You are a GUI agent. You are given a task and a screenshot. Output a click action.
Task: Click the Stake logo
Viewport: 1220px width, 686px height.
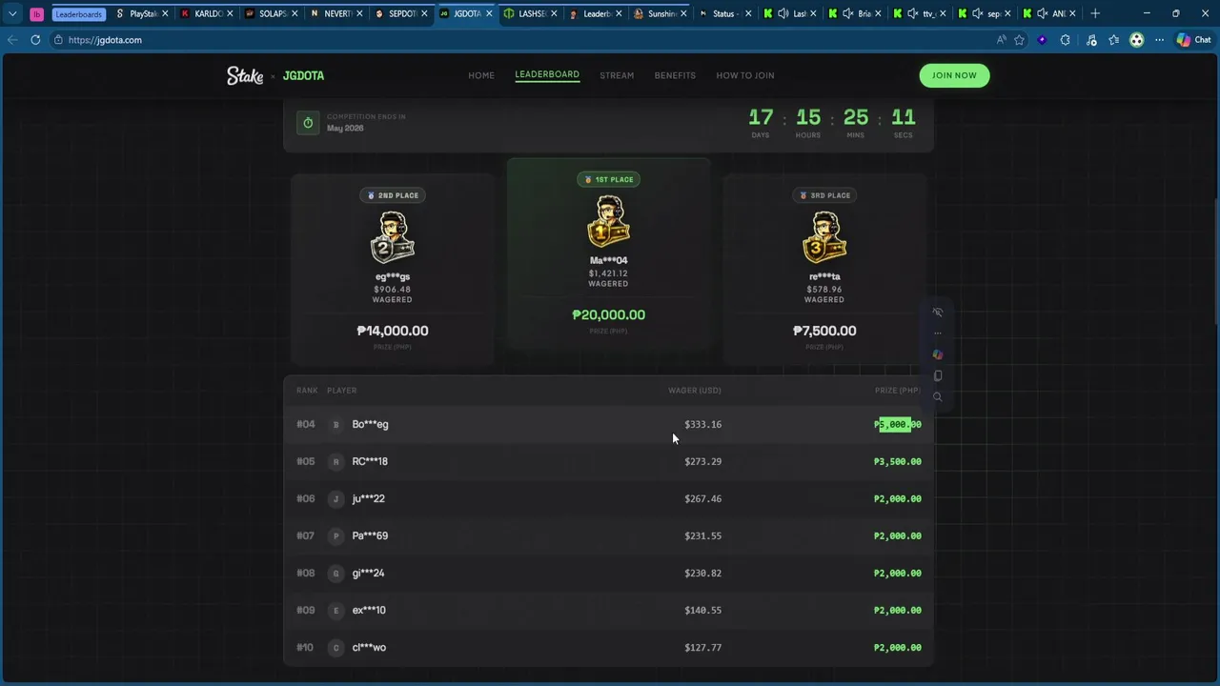[245, 75]
